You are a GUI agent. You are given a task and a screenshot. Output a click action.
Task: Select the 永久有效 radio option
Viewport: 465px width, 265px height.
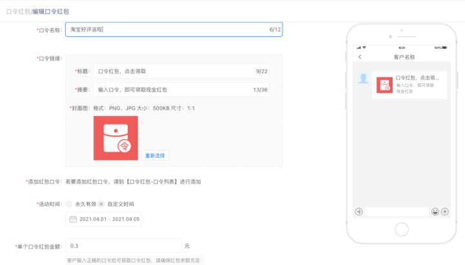click(69, 204)
